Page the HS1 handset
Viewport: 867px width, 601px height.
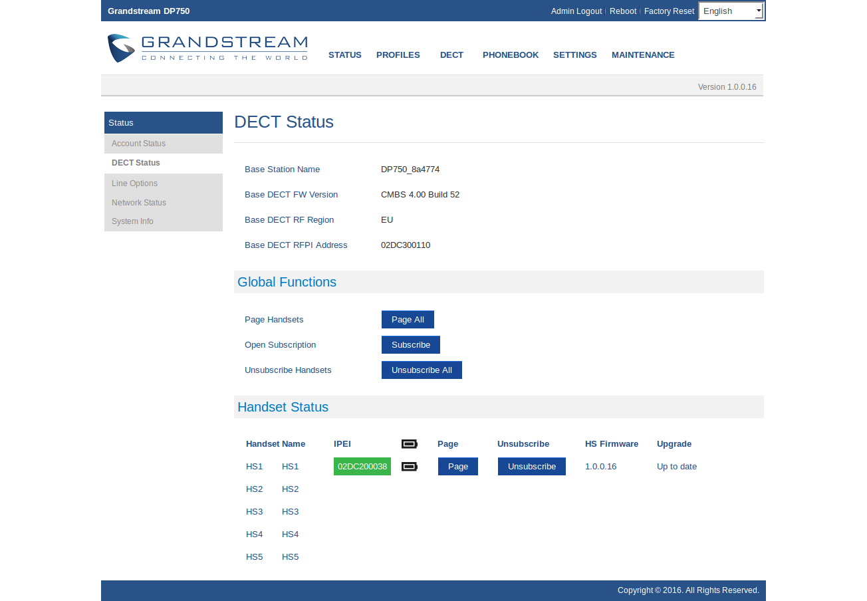click(x=457, y=467)
